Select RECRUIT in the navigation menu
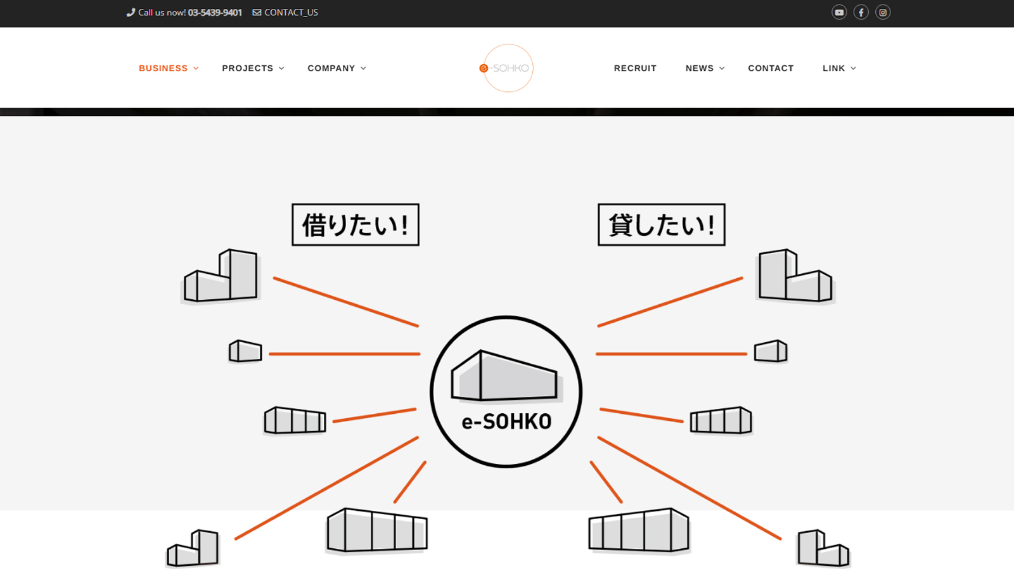 point(634,68)
